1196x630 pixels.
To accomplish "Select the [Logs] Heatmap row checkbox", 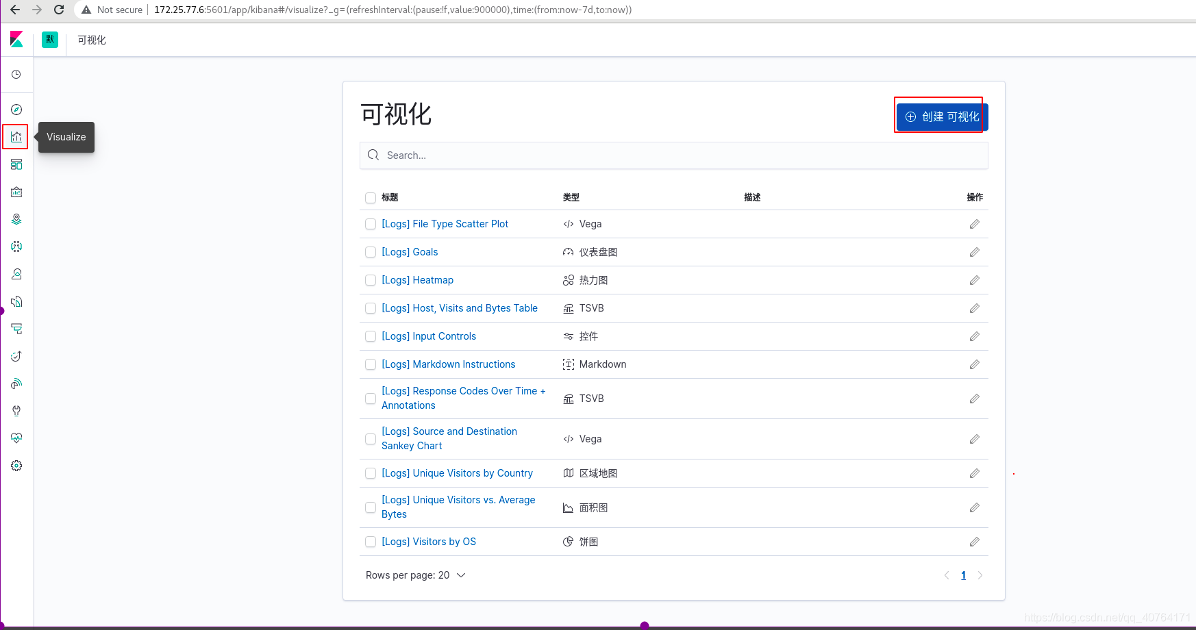I will point(371,280).
